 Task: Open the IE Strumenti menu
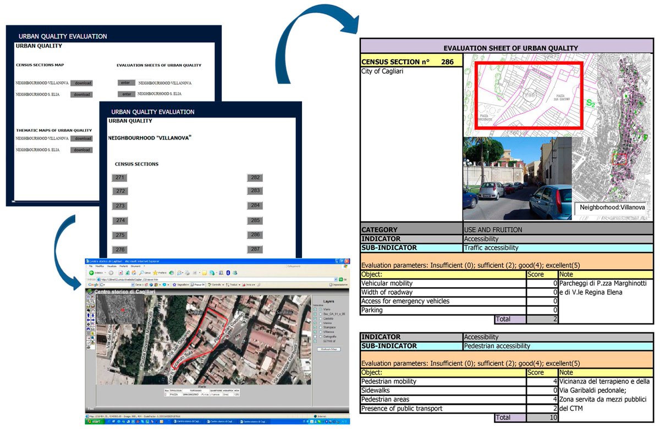tap(135, 266)
